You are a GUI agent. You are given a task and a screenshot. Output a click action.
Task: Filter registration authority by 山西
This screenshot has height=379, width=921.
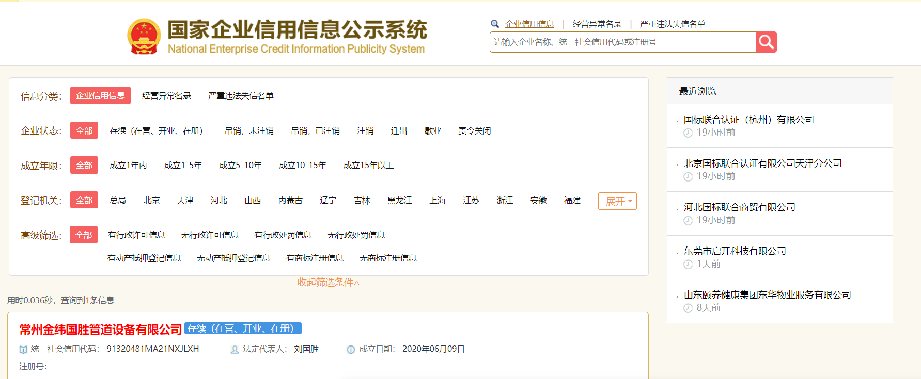coord(253,200)
